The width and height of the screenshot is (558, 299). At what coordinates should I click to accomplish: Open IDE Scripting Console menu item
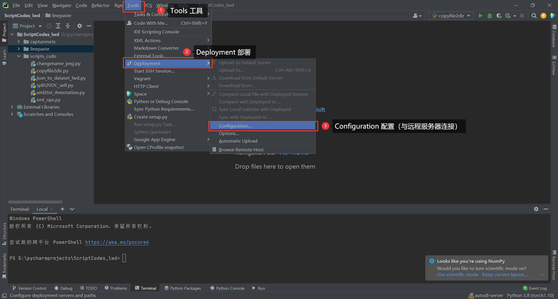(168, 32)
